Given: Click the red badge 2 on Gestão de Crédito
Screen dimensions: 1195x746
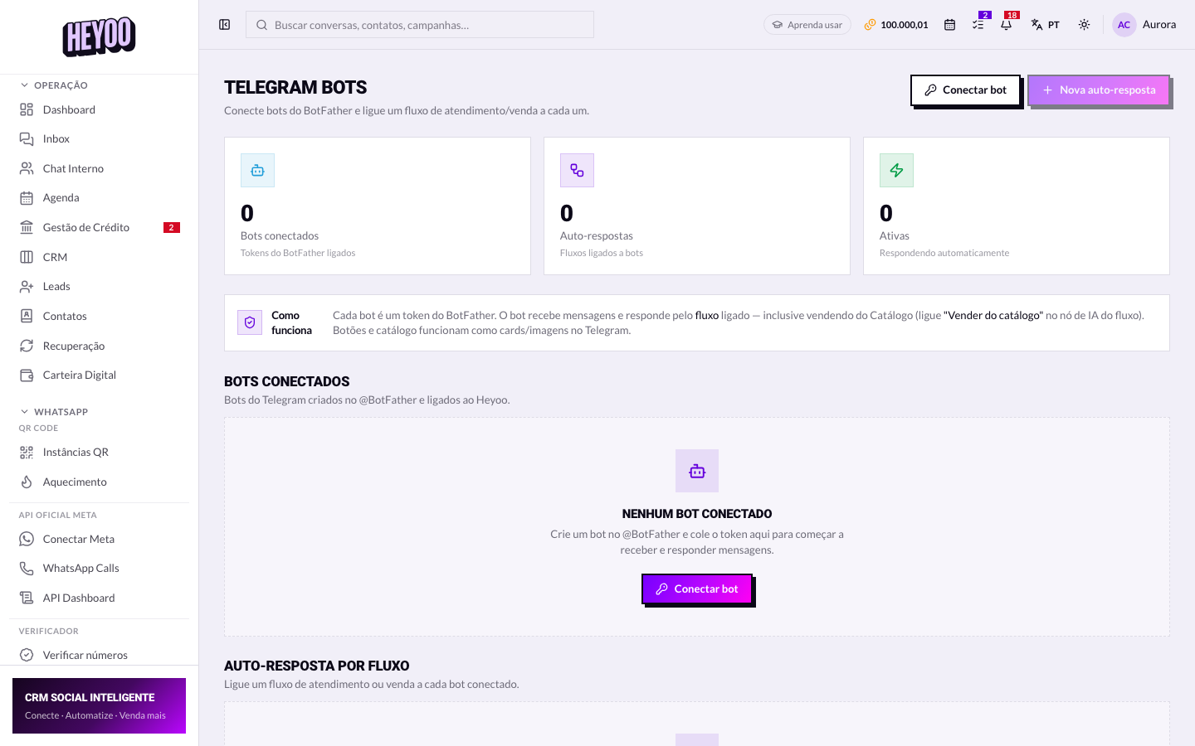Looking at the screenshot, I should [x=172, y=227].
